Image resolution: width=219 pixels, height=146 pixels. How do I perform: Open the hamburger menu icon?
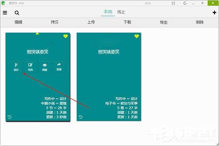pyautogui.click(x=5, y=13)
